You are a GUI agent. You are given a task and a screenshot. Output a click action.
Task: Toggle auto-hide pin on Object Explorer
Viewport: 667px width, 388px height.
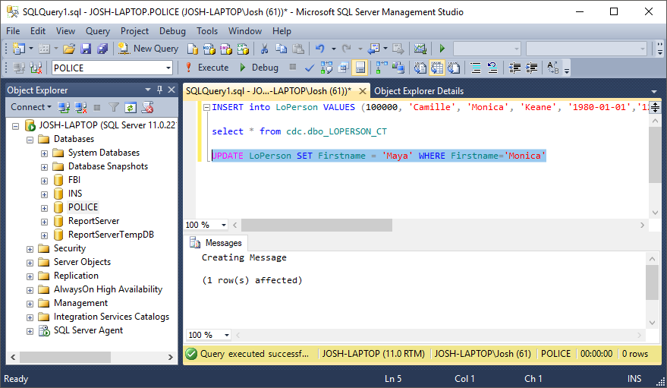[x=159, y=90]
